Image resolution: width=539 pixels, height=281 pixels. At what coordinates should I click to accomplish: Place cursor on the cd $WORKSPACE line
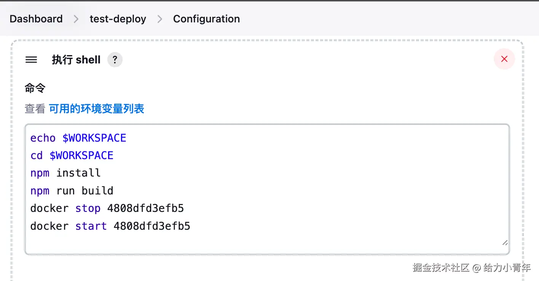pyautogui.click(x=72, y=155)
